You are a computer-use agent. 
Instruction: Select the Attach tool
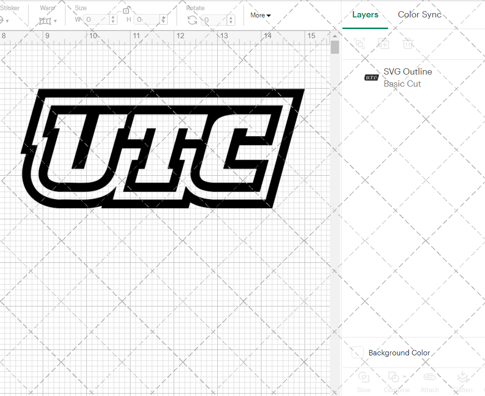pos(430,382)
